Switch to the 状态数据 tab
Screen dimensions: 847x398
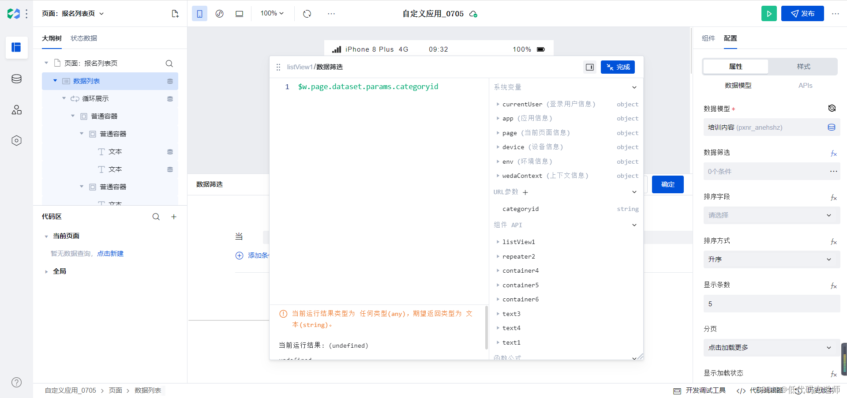pyautogui.click(x=84, y=38)
